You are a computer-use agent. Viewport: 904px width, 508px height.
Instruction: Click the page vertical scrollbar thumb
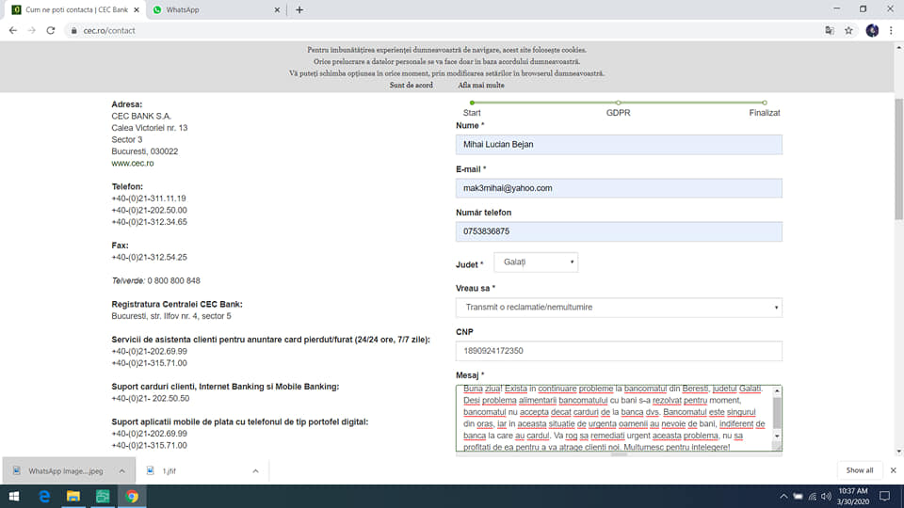[x=898, y=158]
